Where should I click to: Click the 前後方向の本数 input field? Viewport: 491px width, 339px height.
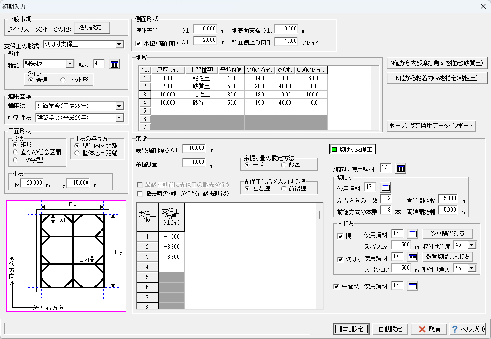pos(386,210)
